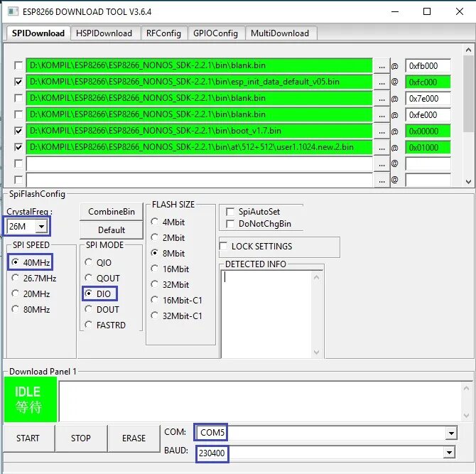The width and height of the screenshot is (476, 474).
Task: Switch to the HSPIDownload tab
Action: coord(104,33)
